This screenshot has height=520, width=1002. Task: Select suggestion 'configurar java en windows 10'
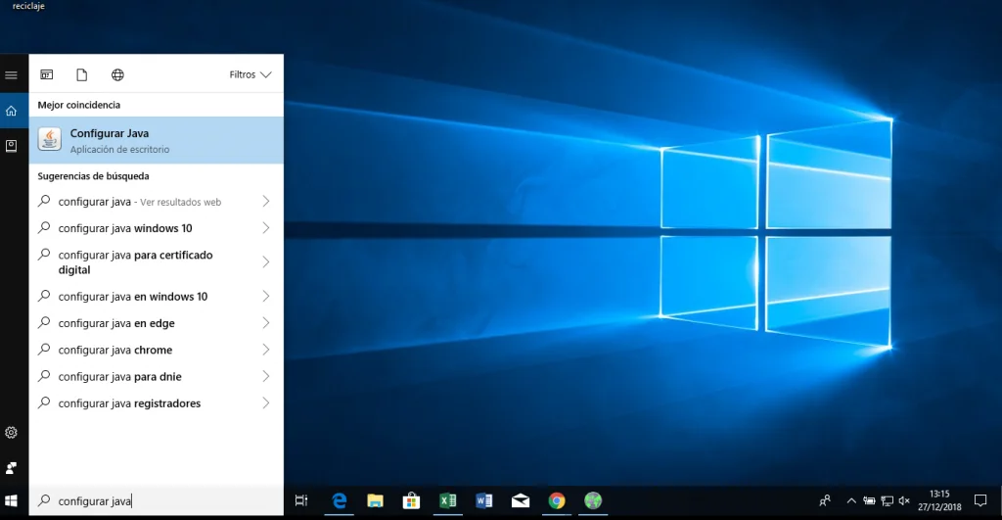[156, 296]
